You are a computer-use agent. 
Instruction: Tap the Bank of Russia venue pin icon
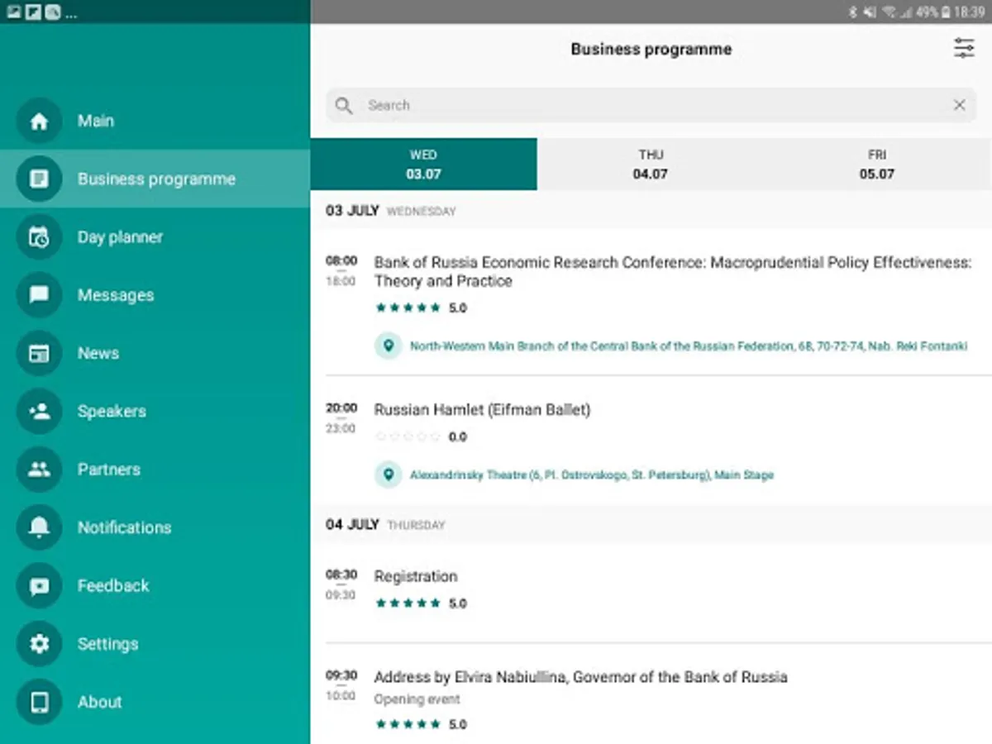tap(388, 346)
